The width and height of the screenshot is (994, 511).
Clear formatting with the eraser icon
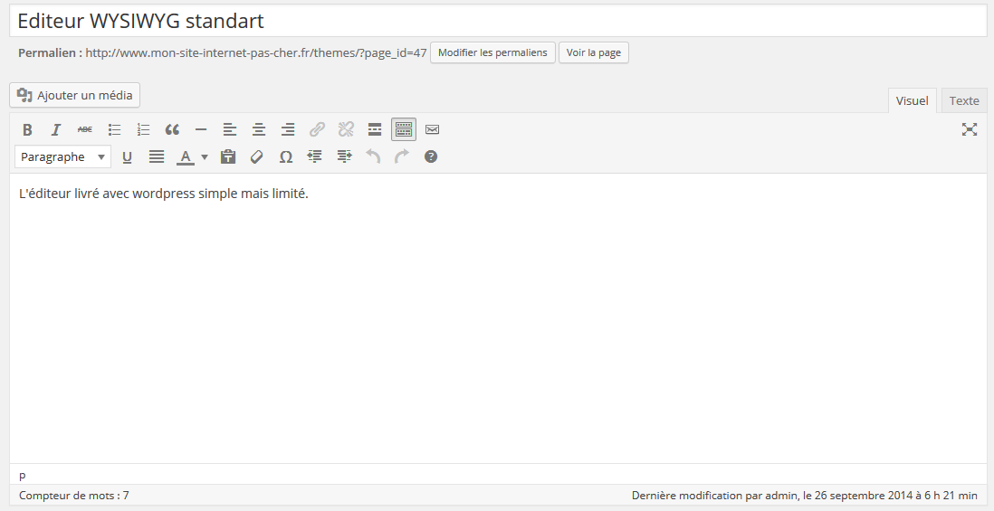point(256,156)
